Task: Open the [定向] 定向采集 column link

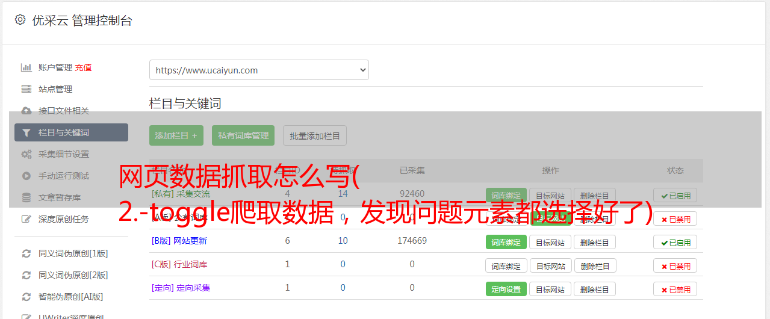Action: (181, 288)
